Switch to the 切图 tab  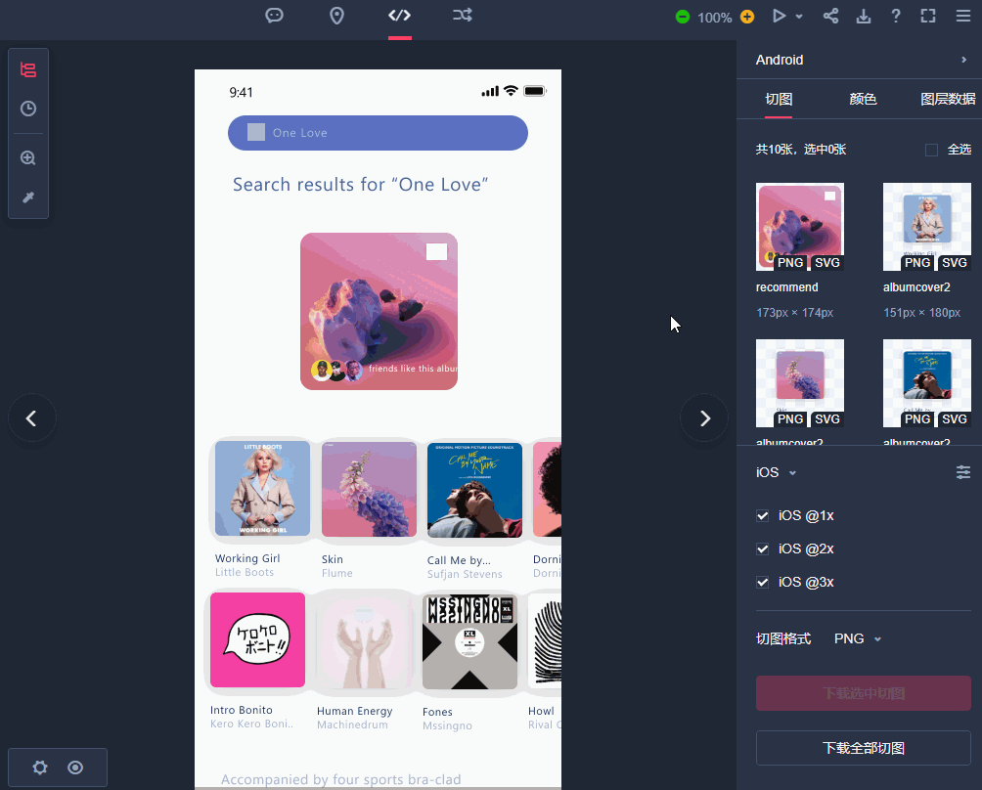780,99
